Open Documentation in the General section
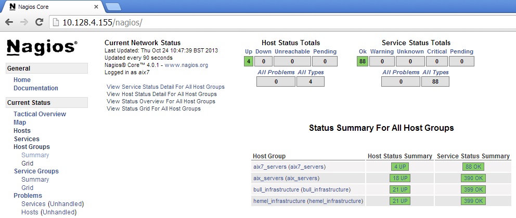516x218 pixels. tap(36, 88)
